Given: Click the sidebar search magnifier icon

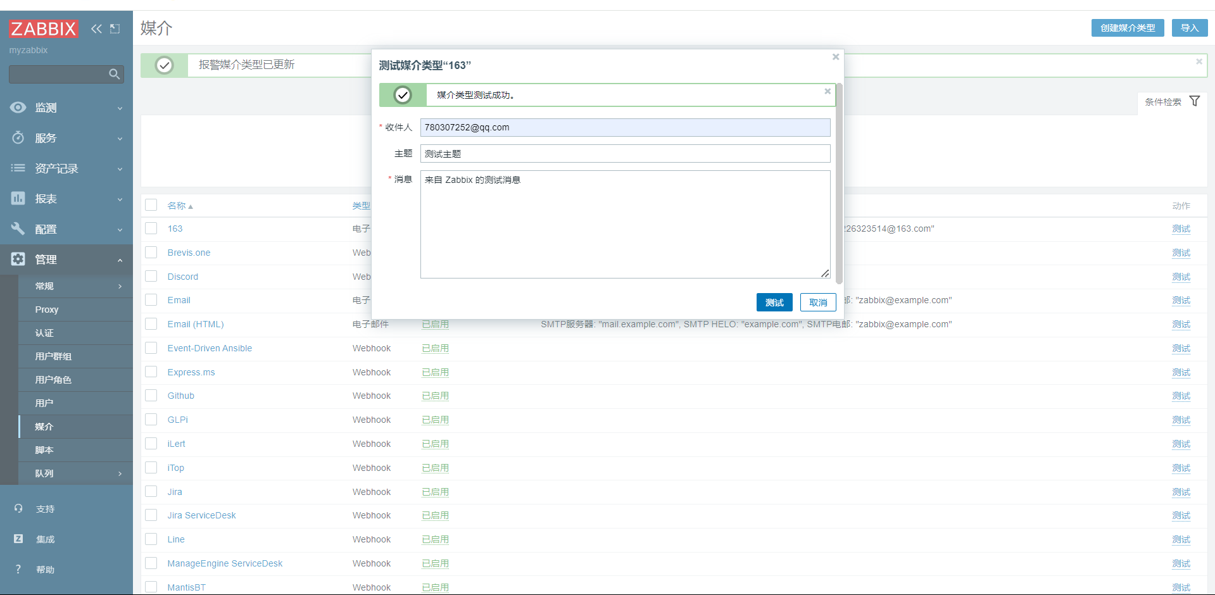Looking at the screenshot, I should (x=114, y=74).
